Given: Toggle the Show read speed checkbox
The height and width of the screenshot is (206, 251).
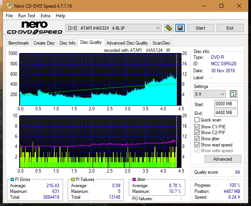Looking at the screenshot, I should pyautogui.click(x=197, y=145).
